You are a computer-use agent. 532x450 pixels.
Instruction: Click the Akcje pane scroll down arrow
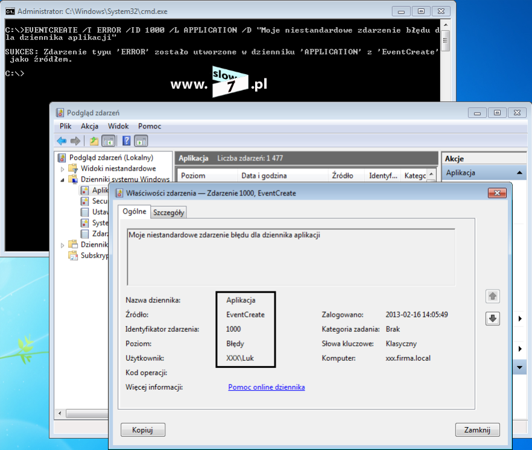[x=519, y=367]
